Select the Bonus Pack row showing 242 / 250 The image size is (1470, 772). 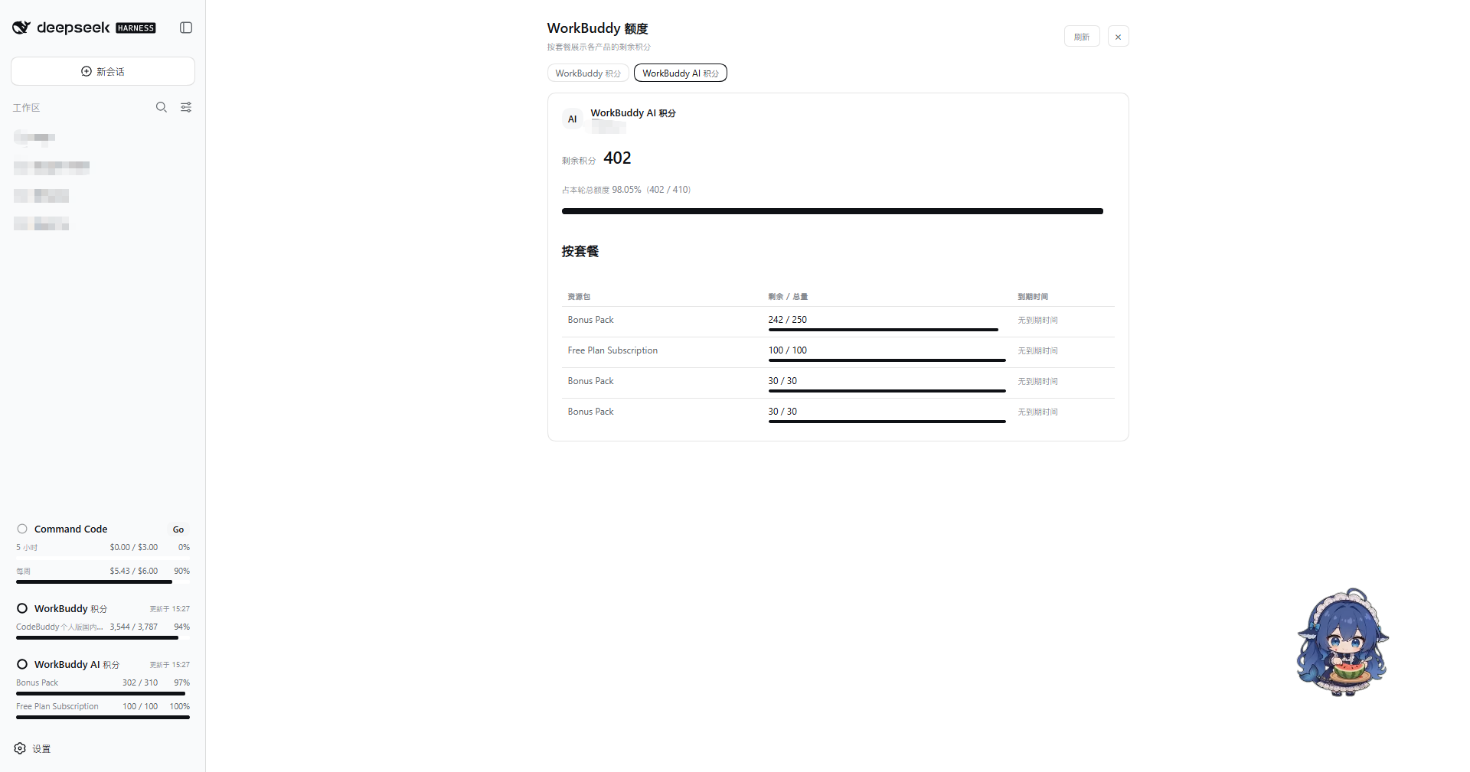point(838,321)
